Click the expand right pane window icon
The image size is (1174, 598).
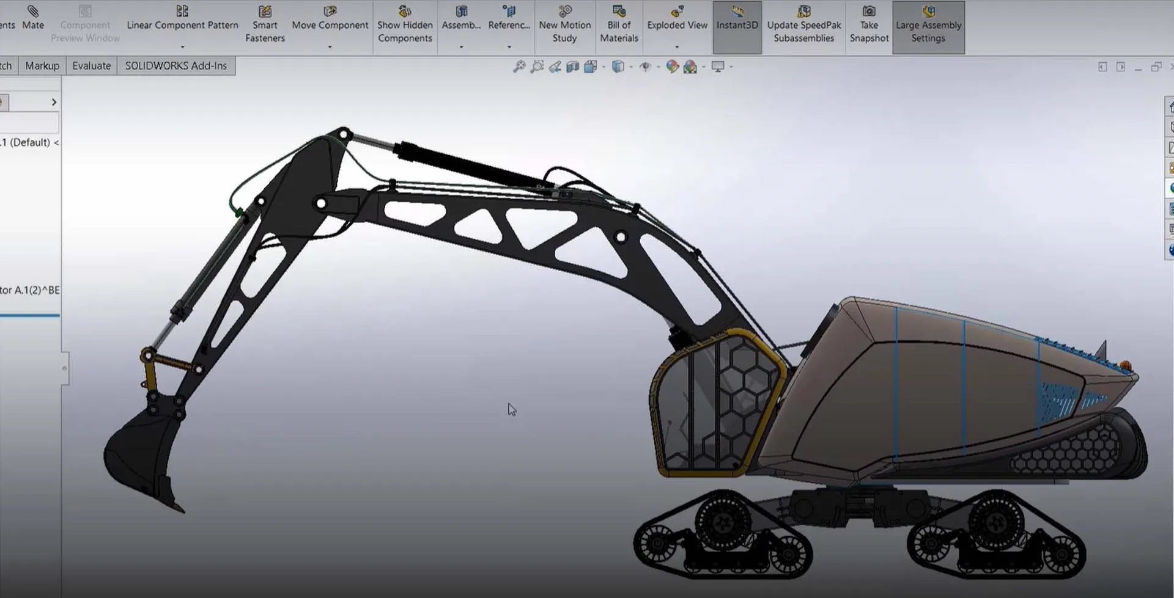pos(1120,67)
